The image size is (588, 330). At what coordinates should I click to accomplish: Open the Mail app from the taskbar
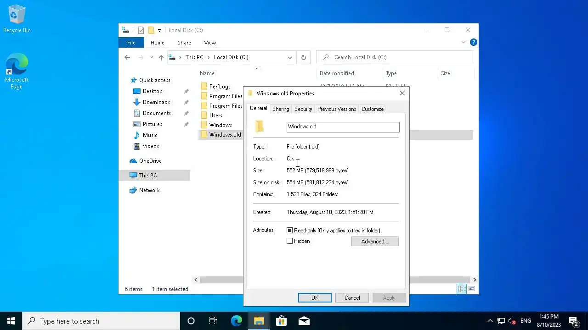point(304,321)
